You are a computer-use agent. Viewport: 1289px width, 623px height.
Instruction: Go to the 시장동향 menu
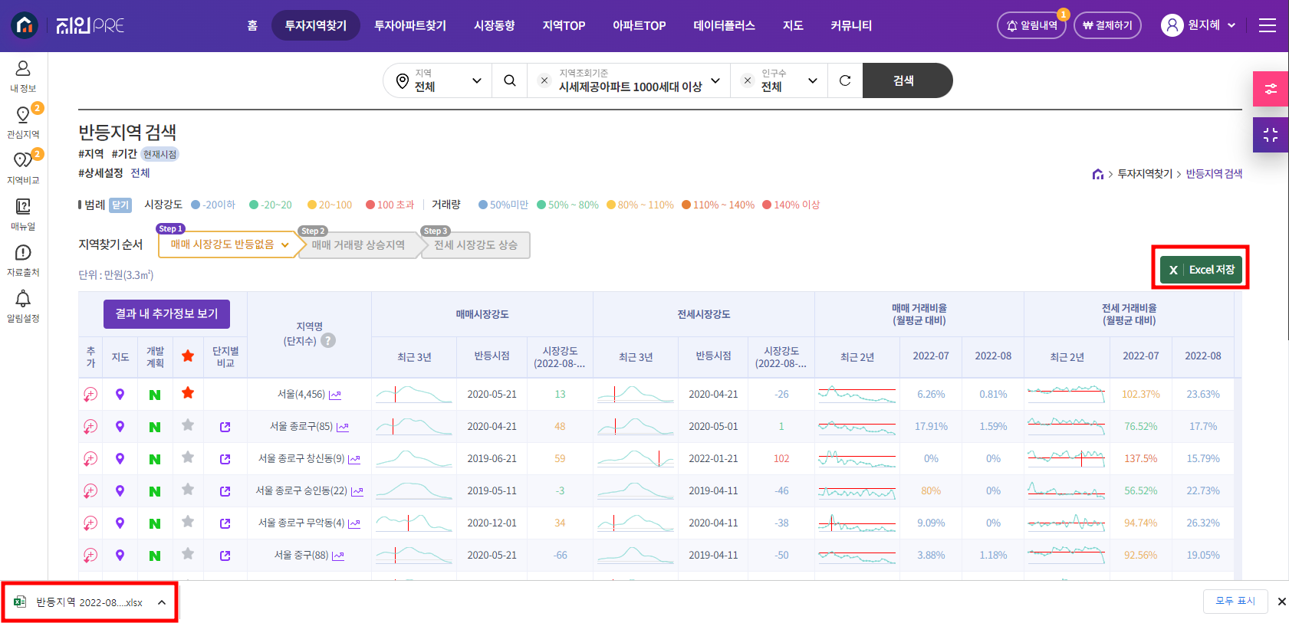click(x=494, y=25)
